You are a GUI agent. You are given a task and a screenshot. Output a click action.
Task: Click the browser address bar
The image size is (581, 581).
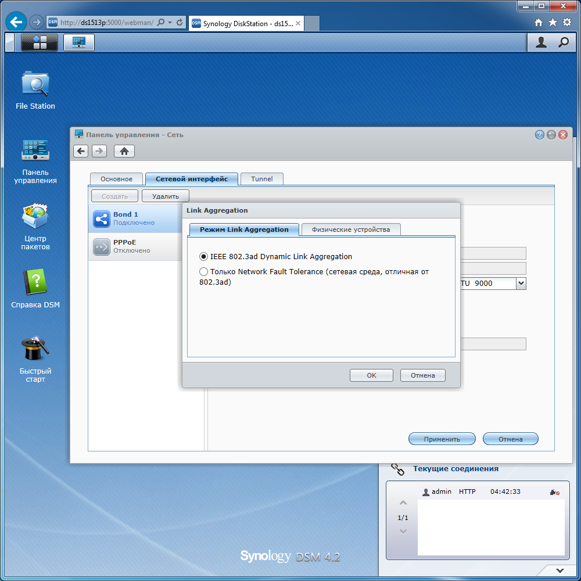(107, 23)
